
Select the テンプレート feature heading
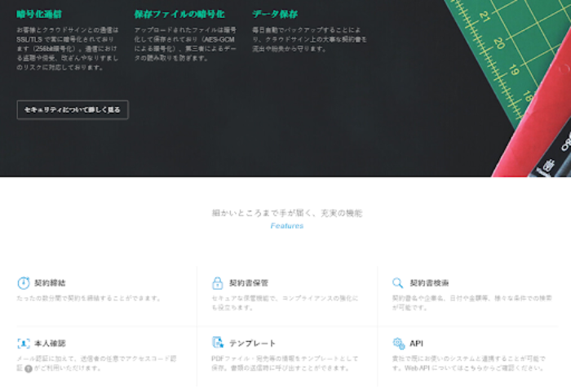pos(252,344)
